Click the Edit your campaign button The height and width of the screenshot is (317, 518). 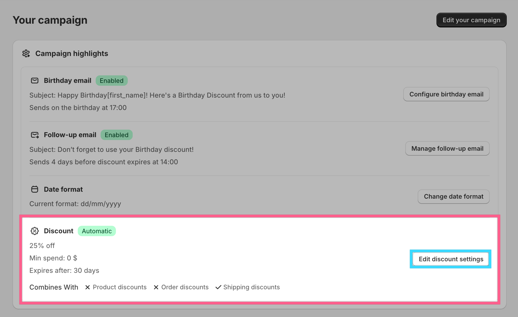471,20
